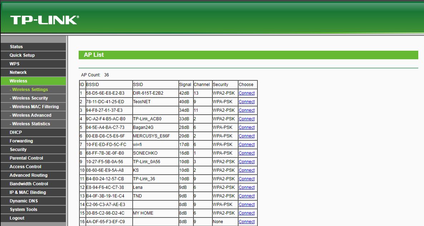Connect to DIR-615T-E2B2 network
424x226 pixels.
tap(247, 93)
